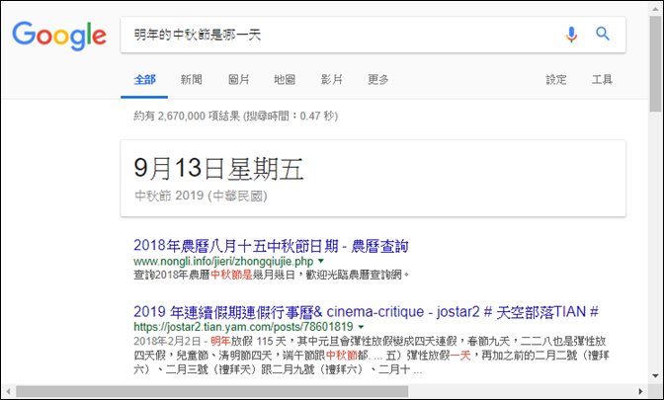Image resolution: width=664 pixels, height=400 pixels.
Task: Click the green https://jostar2.tian.yam.com/posts/78601819 URL
Action: pyautogui.click(x=243, y=327)
